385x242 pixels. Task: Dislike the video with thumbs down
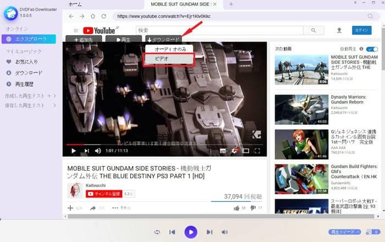click(253, 208)
